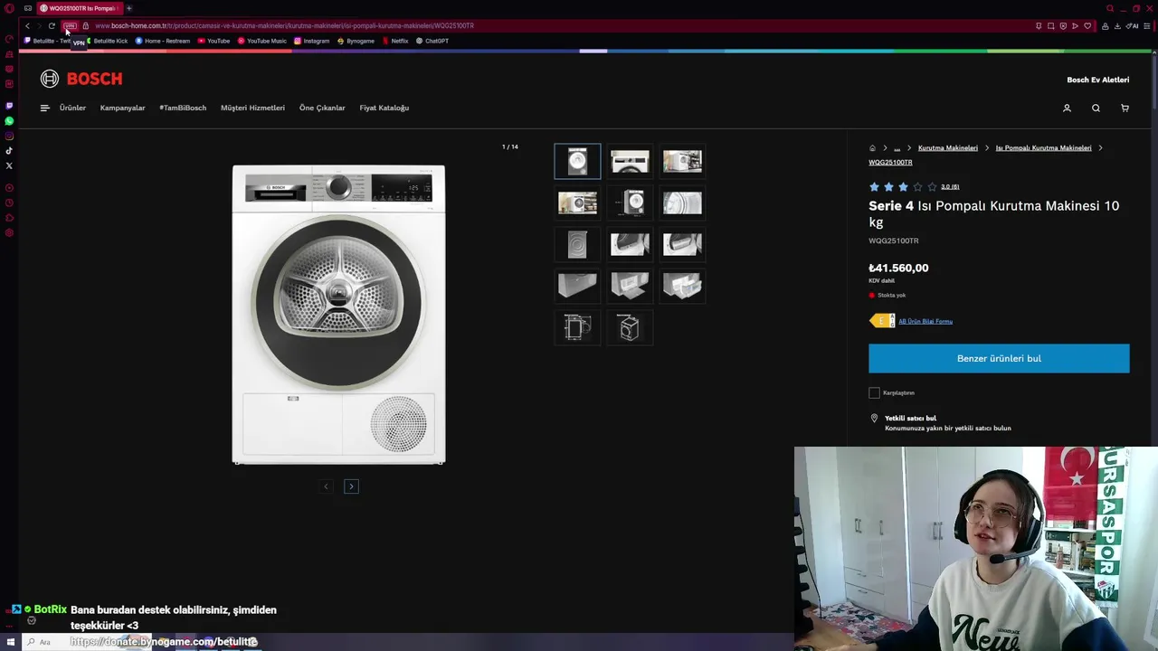Viewport: 1158px width, 651px height.
Task: Open Opera menu logo icon
Action: tap(9, 8)
